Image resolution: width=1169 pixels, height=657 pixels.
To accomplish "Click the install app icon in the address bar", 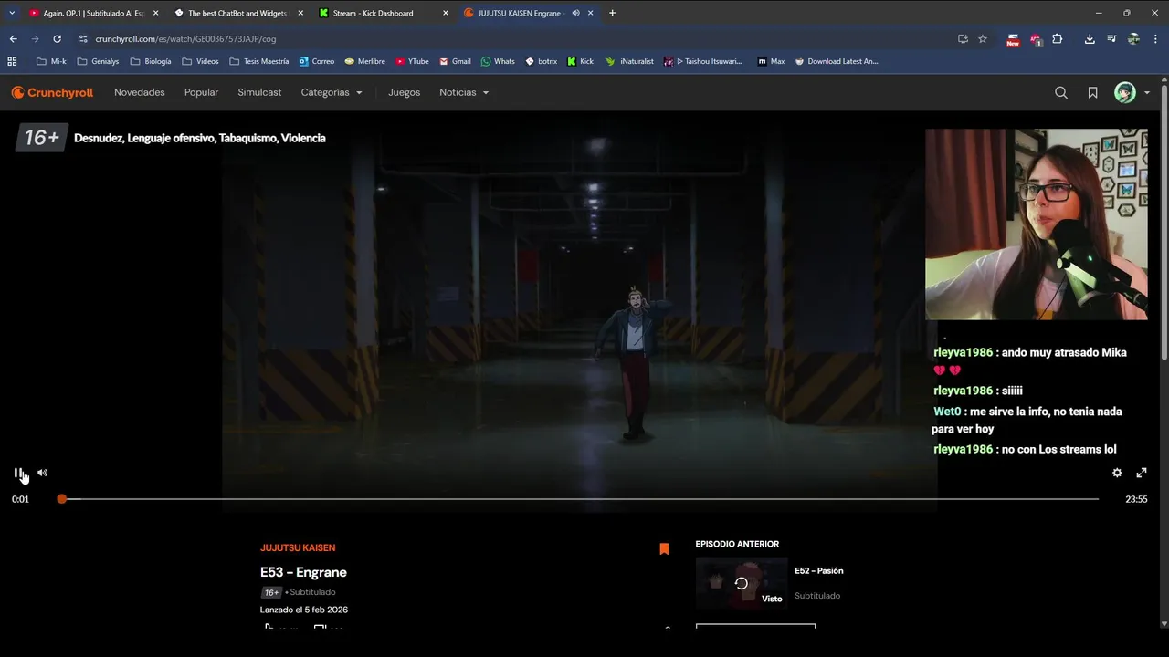I will pyautogui.click(x=963, y=38).
